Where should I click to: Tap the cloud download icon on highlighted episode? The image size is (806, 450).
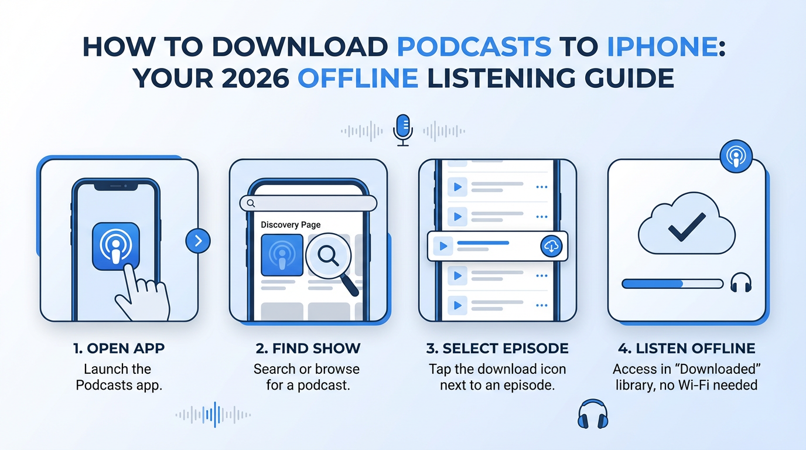click(551, 247)
